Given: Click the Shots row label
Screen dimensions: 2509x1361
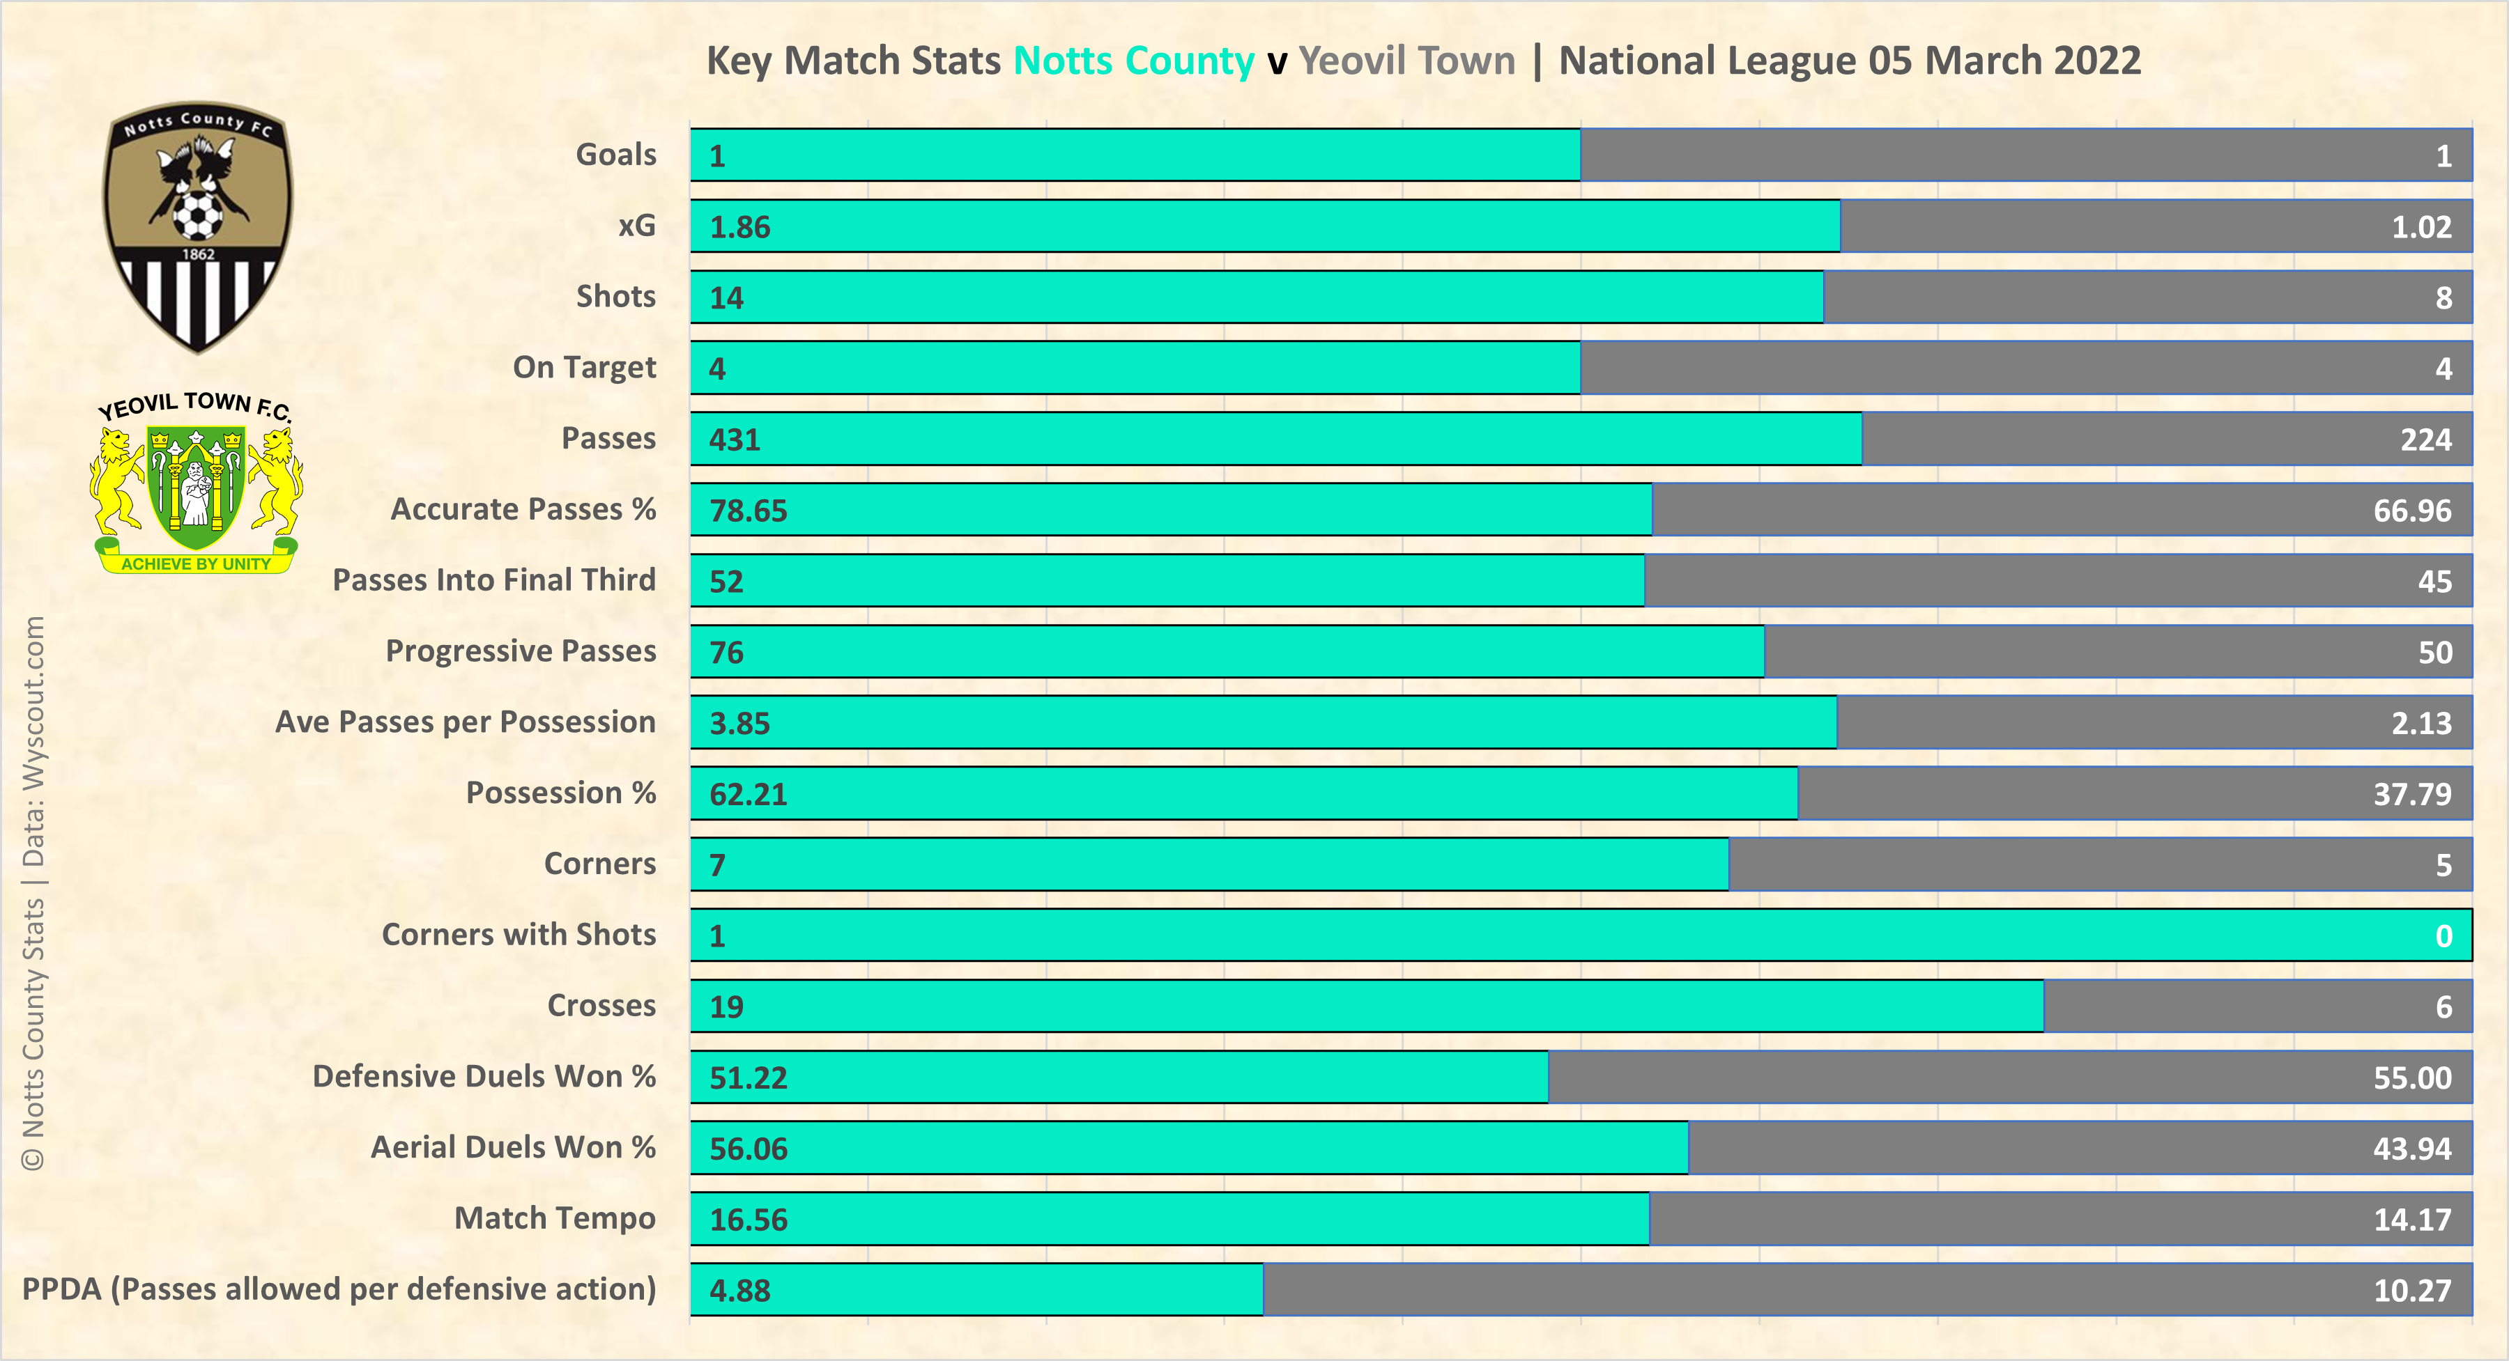Looking at the screenshot, I should [x=615, y=297].
